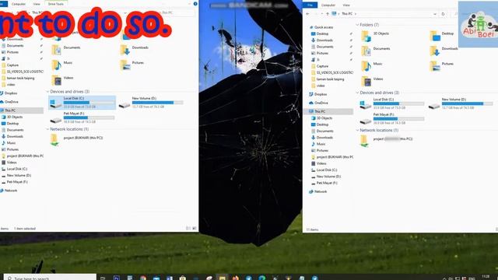Open project network location in right window

(387, 140)
